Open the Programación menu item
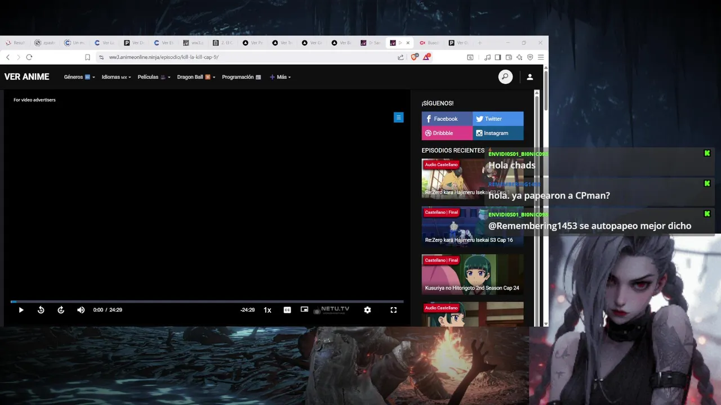Screen dimensions: 721x405 click(241, 77)
